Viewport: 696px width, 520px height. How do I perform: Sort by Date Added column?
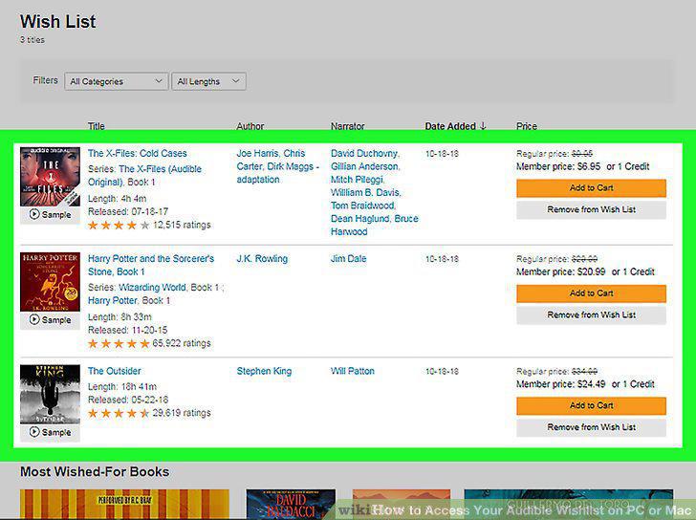(455, 126)
